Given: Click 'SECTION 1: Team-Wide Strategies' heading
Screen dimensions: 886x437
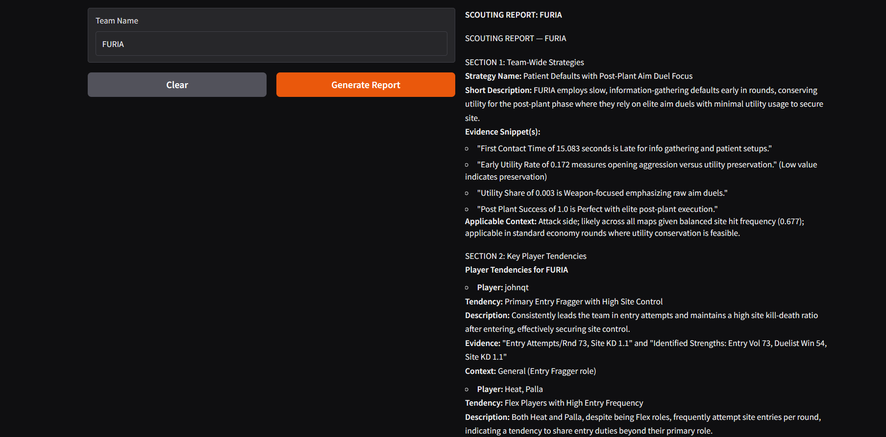Looking at the screenshot, I should (524, 62).
